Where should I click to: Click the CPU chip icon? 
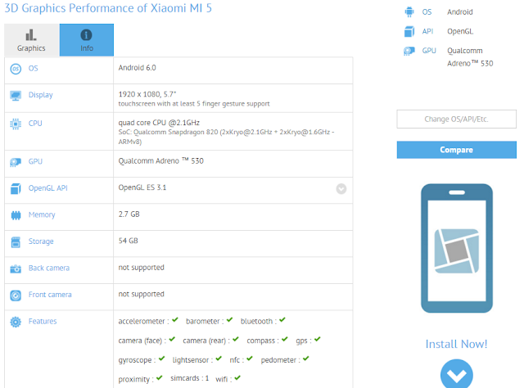[16, 124]
